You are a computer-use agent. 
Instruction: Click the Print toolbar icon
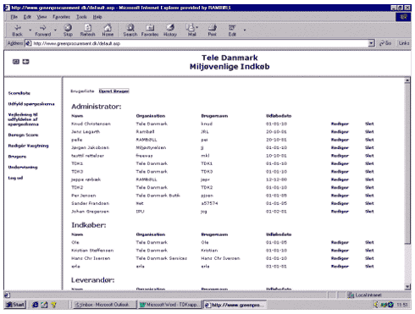click(213, 28)
